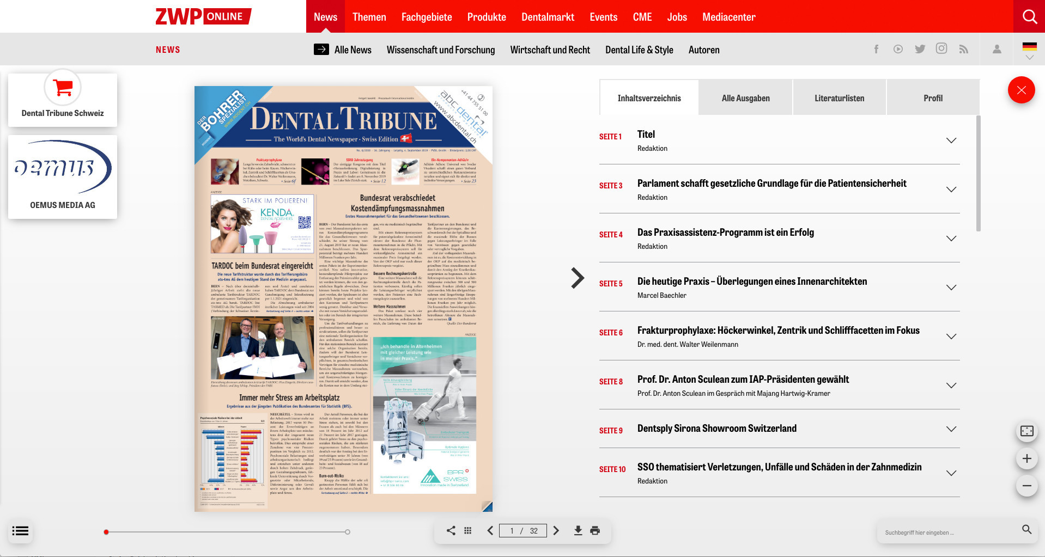Click the search magnifier in red header
Image resolution: width=1045 pixels, height=557 pixels.
click(1029, 16)
